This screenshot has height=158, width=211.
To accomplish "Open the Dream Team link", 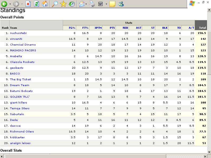I will [20, 85].
